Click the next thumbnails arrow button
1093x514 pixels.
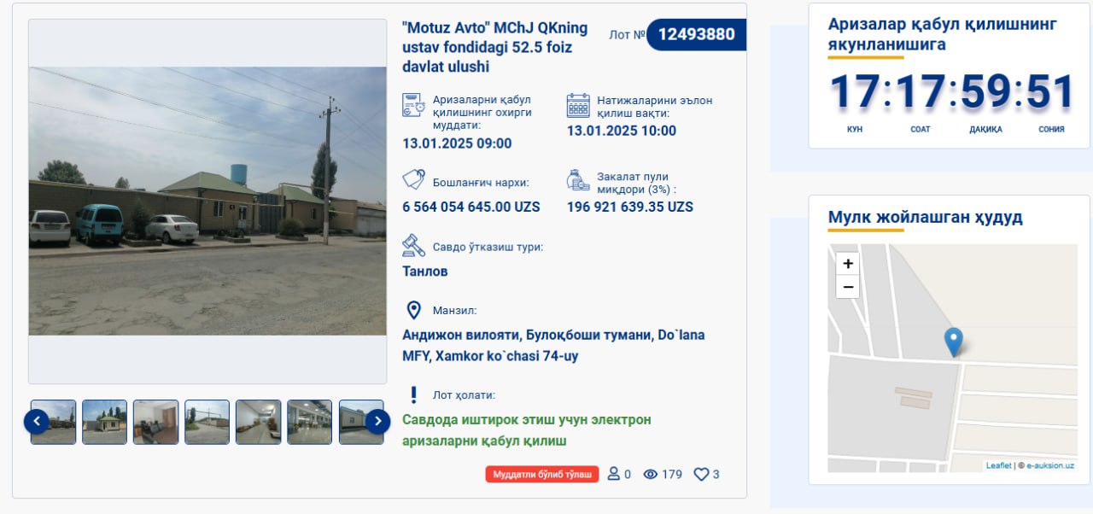(377, 421)
